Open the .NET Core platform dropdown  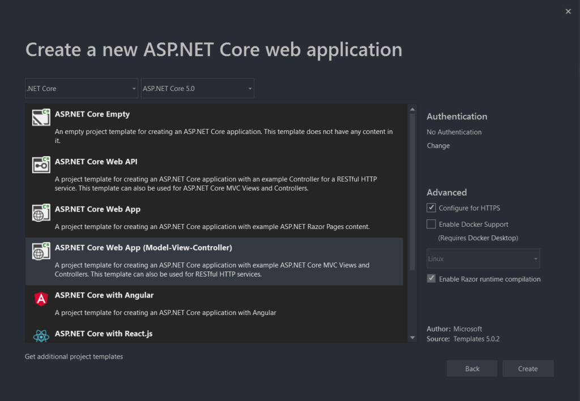click(x=81, y=88)
